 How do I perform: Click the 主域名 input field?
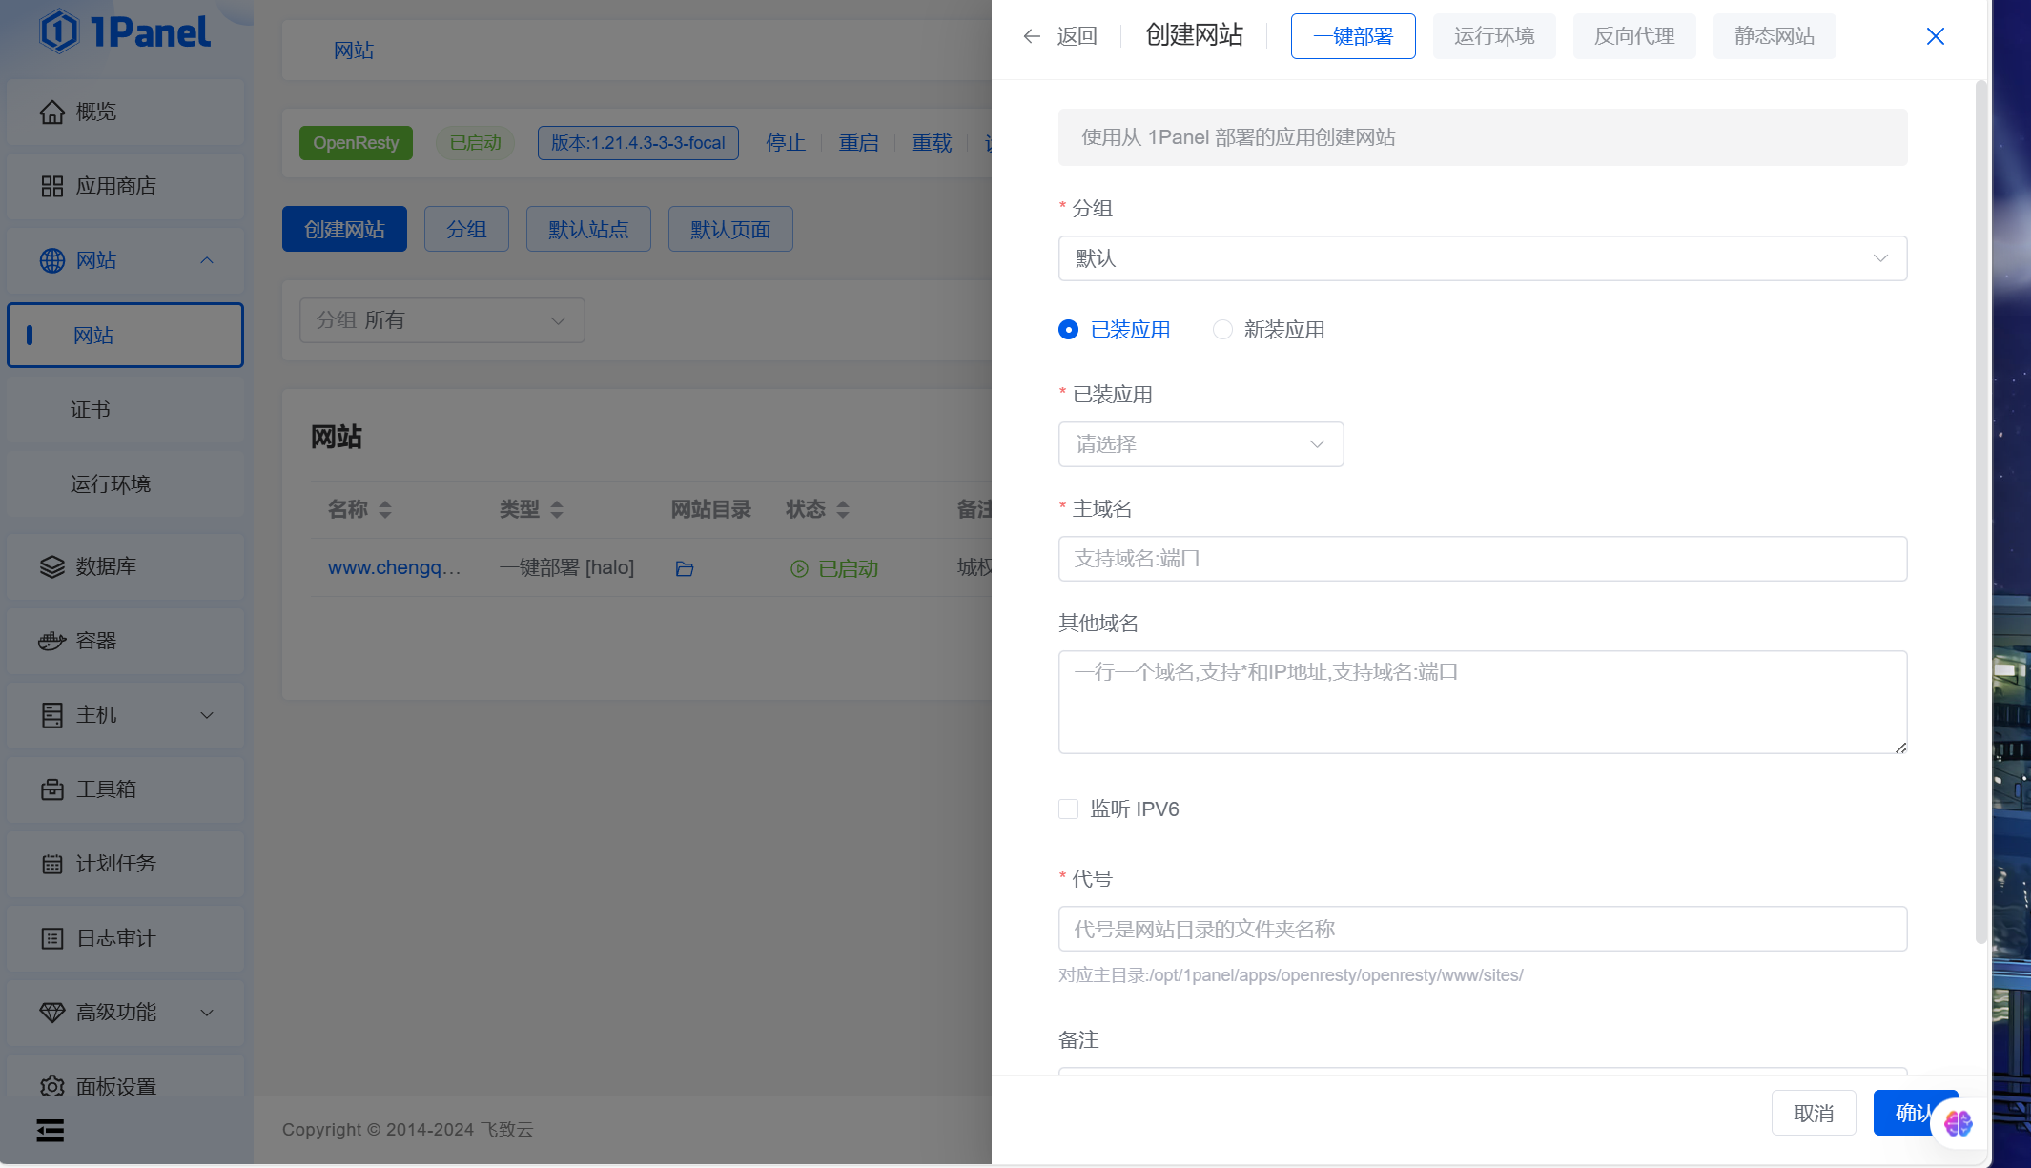pos(1482,559)
